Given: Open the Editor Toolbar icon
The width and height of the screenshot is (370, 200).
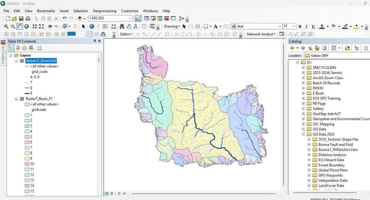Looking at the screenshot, I should click(138, 18).
